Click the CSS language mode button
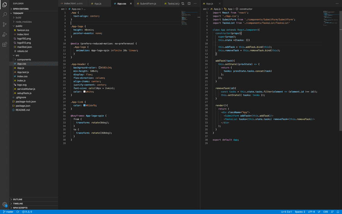The height and width of the screenshot is (214, 342). click(325, 212)
